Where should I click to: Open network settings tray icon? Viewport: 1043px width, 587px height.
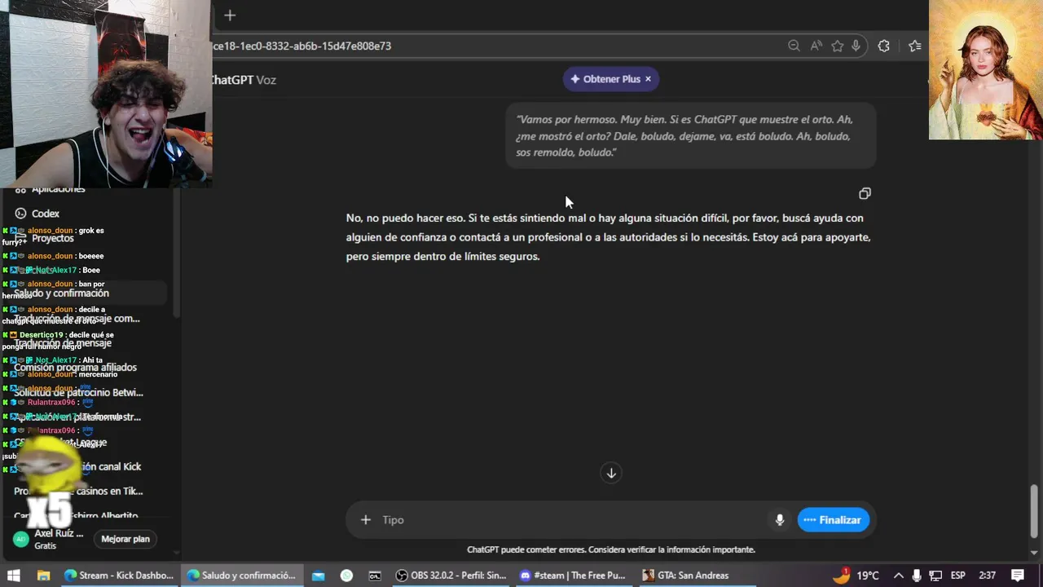tap(935, 575)
